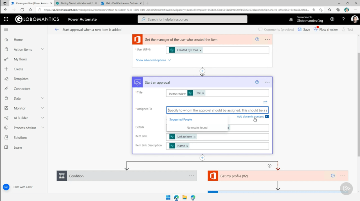Screen dimensions: 360x201
Task: Switch to Getting Started with Microsoft browser tab
Action: click(x=76, y=3)
